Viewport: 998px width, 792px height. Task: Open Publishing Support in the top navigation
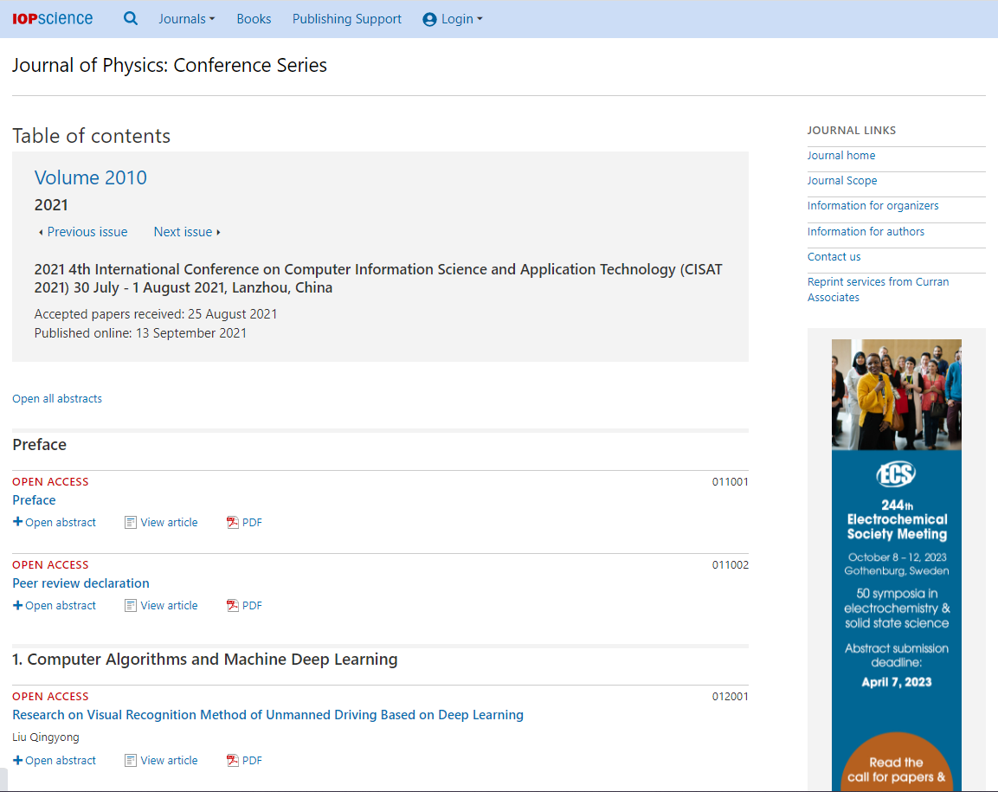coord(347,19)
